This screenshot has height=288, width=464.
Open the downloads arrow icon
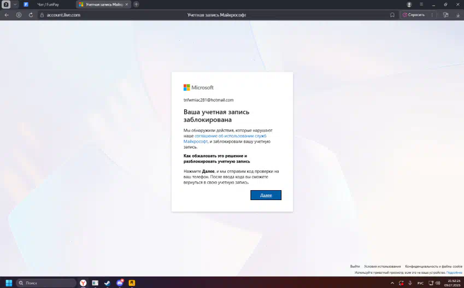(458, 15)
